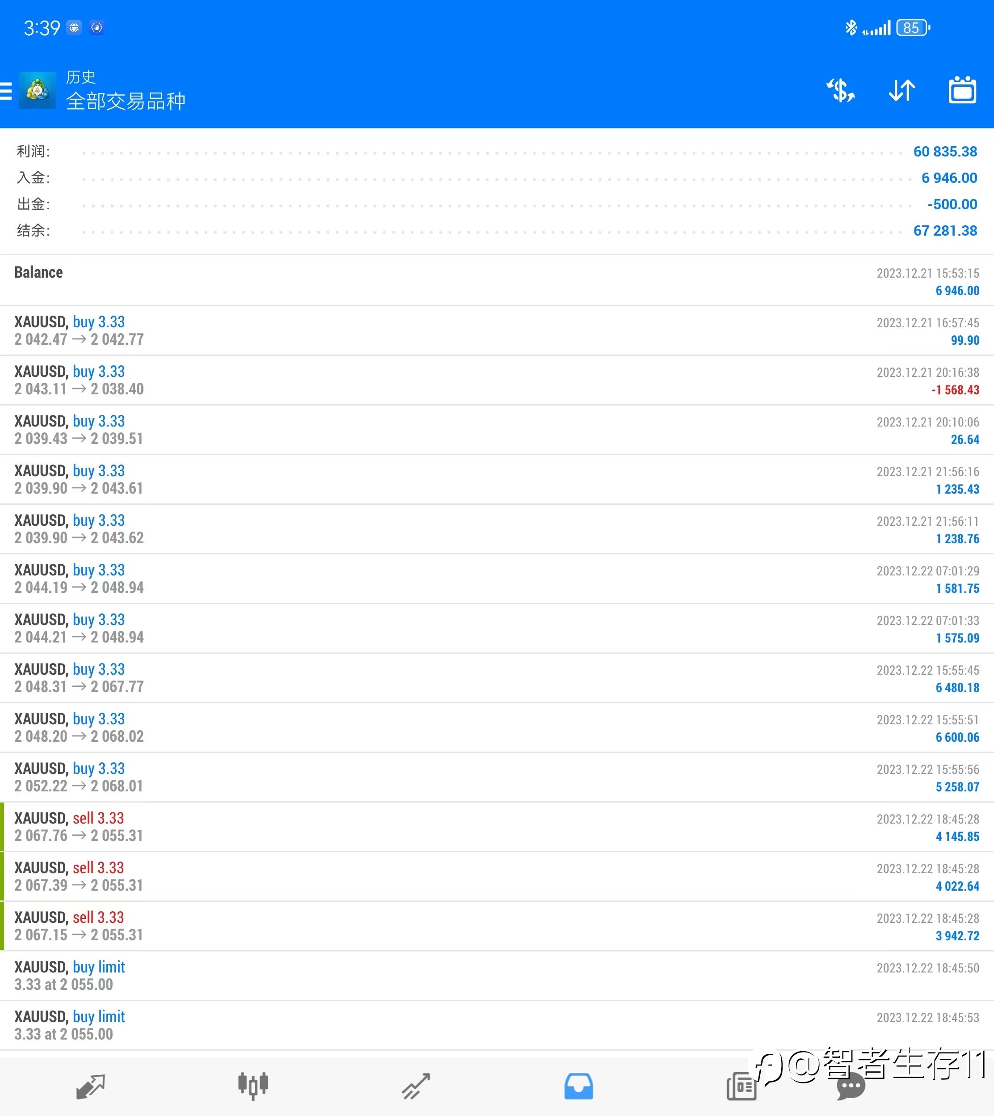This screenshot has height=1116, width=994.
Task: Select the 历史 header label
Action: pos(81,77)
